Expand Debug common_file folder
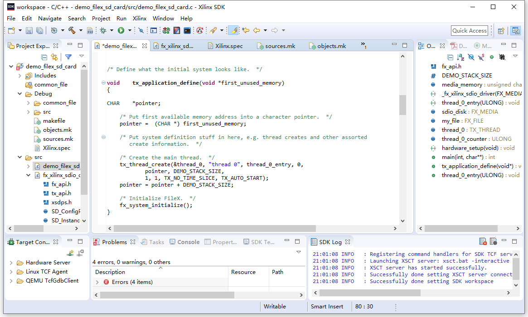Viewport: 528px width, 317px height. coord(29,103)
